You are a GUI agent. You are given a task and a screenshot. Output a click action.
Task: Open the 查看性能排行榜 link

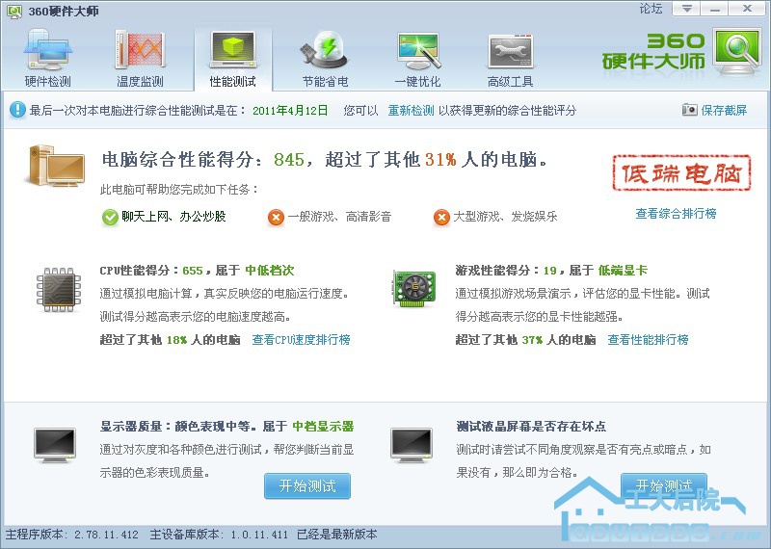click(x=648, y=340)
